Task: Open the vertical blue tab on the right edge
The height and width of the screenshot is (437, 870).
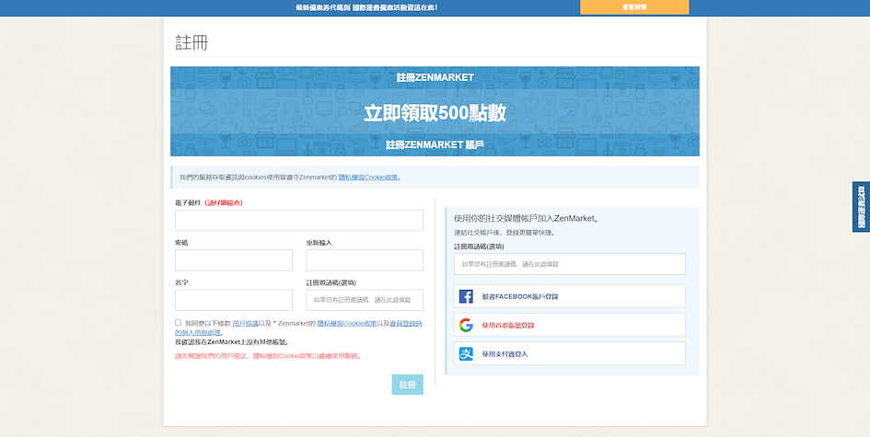Action: coord(861,207)
